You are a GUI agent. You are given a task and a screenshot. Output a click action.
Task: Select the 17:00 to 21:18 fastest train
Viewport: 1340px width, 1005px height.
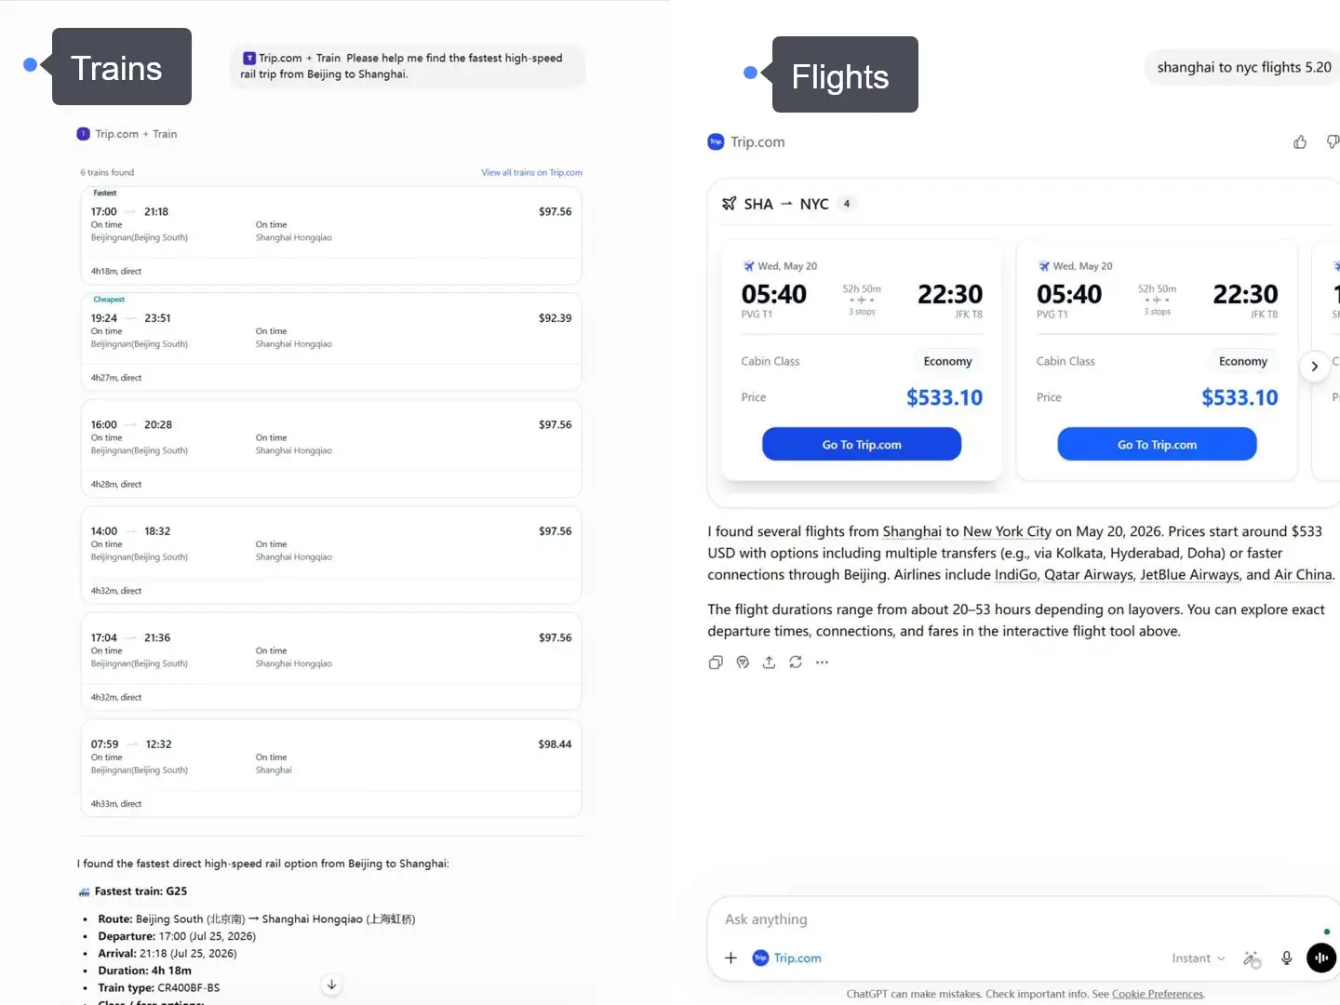click(331, 235)
